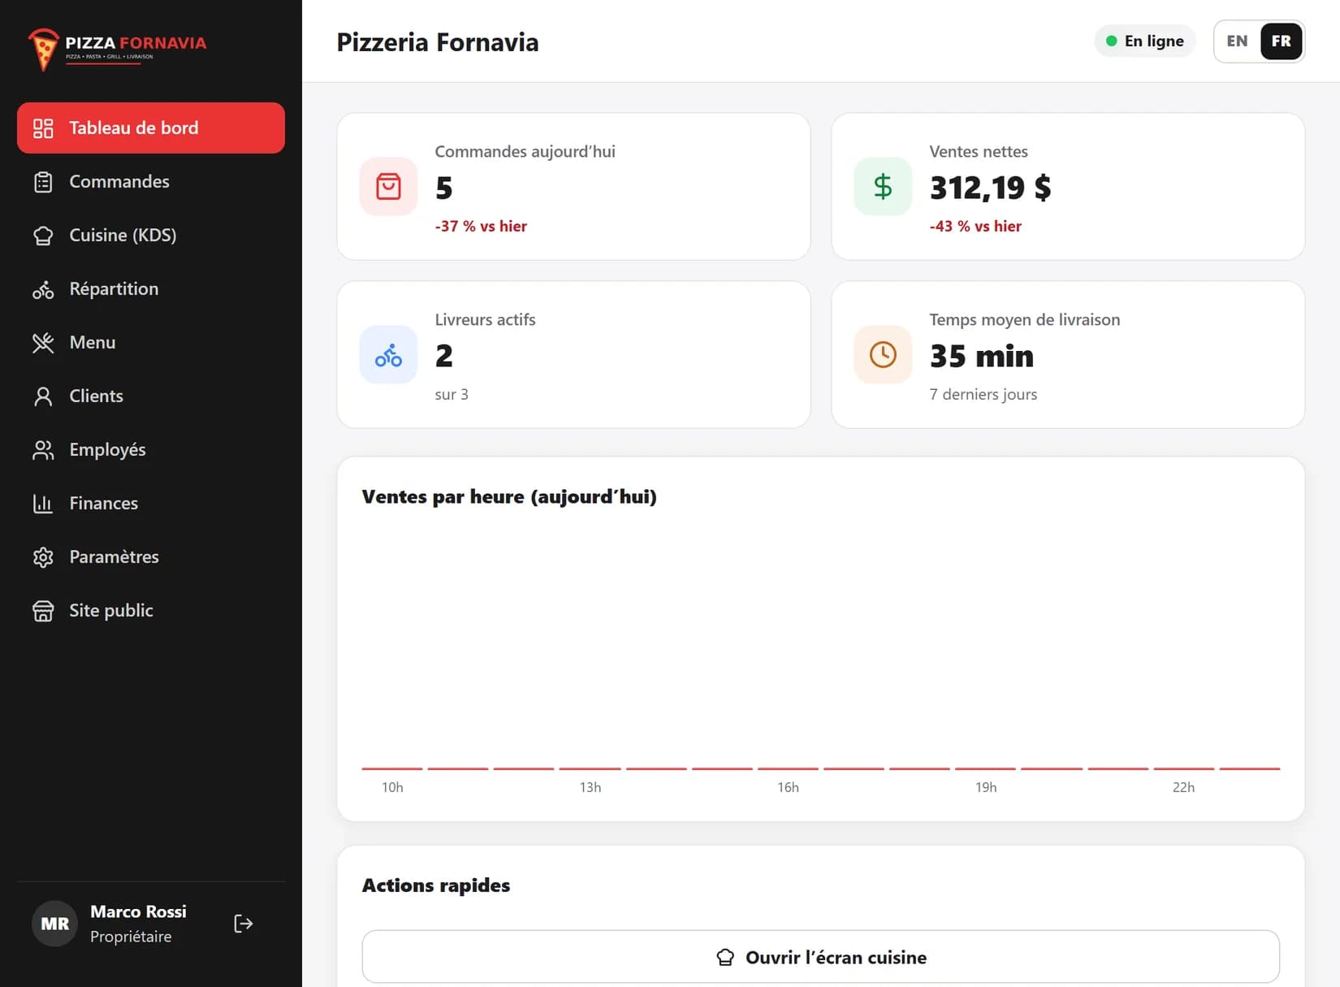Click the Commandes clipboard icon
The height and width of the screenshot is (987, 1340).
tap(43, 182)
